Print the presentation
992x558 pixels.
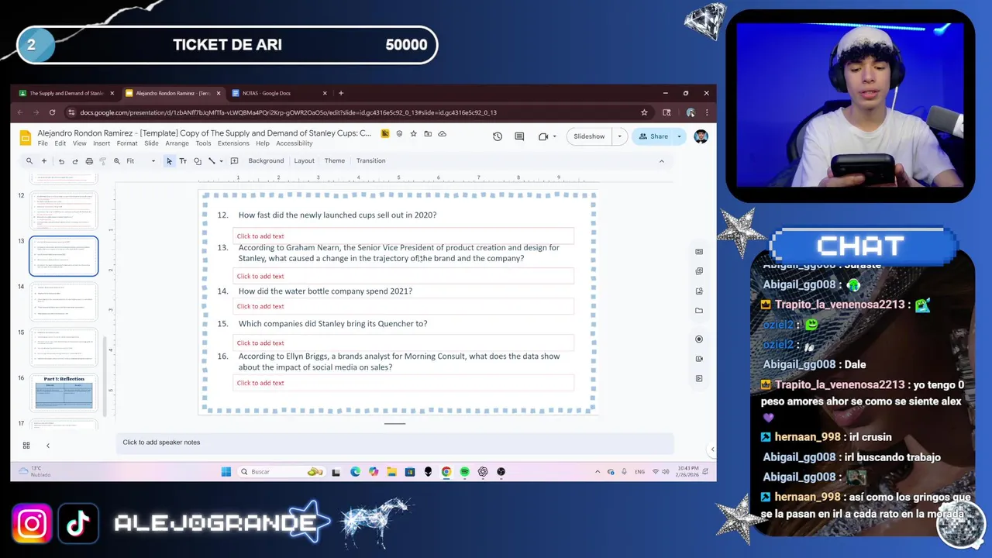click(89, 161)
